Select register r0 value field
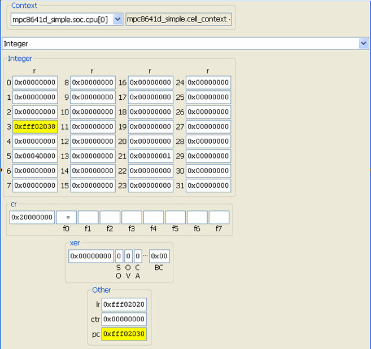The width and height of the screenshot is (371, 349). coord(35,82)
